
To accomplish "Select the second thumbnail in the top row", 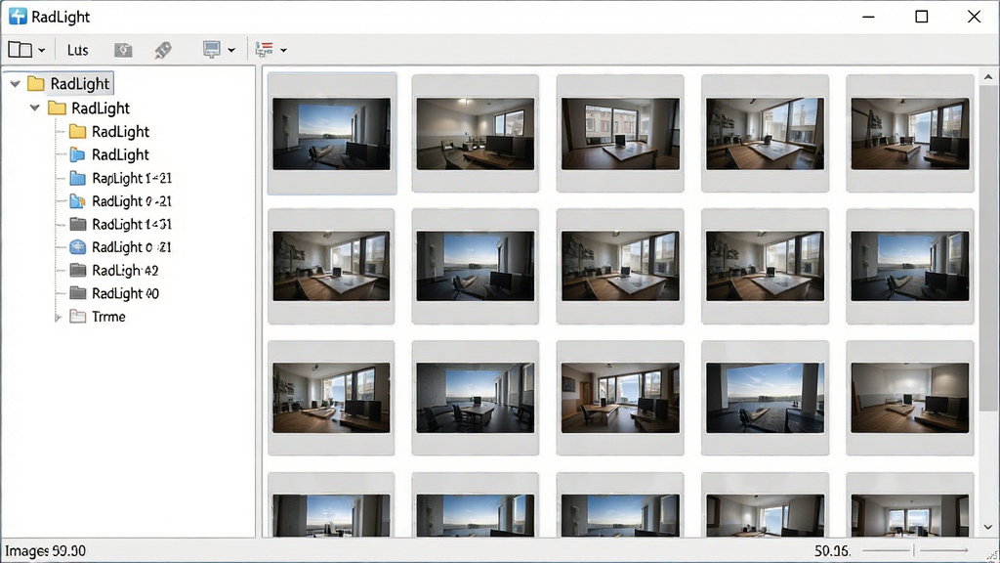I will click(476, 133).
